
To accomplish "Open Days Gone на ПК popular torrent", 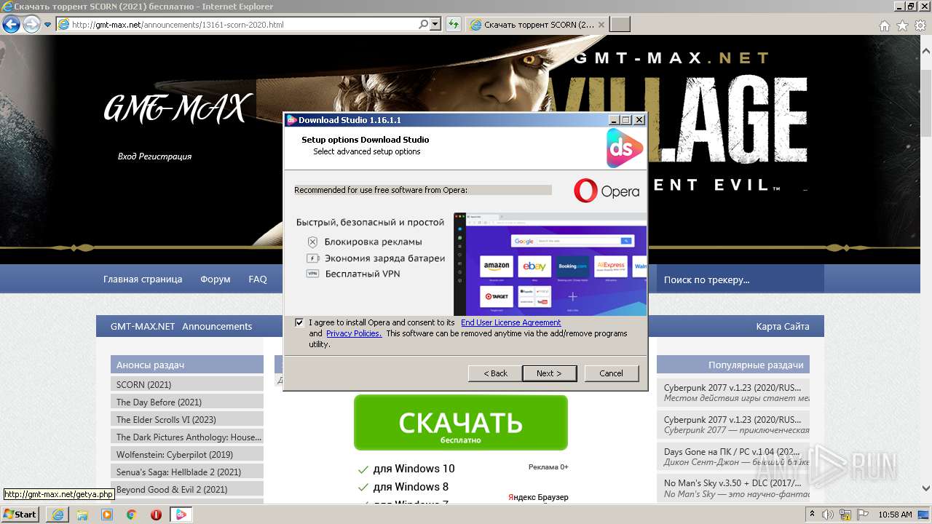I will [733, 456].
